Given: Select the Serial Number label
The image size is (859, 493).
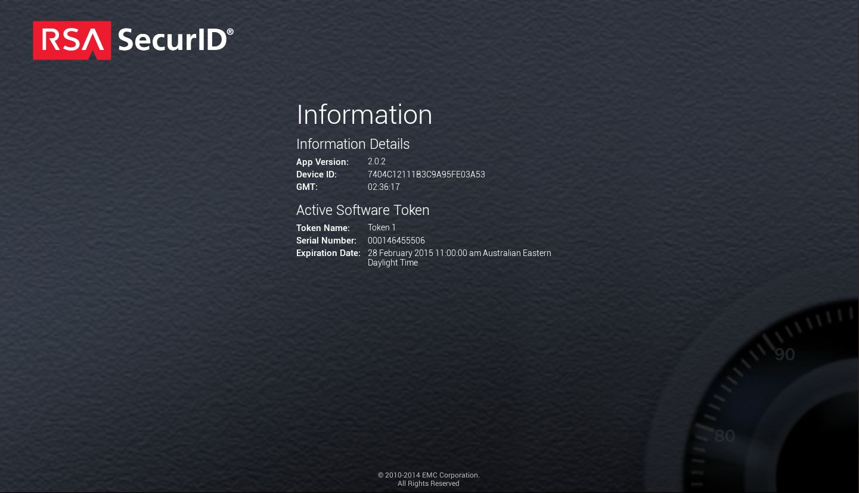Looking at the screenshot, I should [x=326, y=241].
